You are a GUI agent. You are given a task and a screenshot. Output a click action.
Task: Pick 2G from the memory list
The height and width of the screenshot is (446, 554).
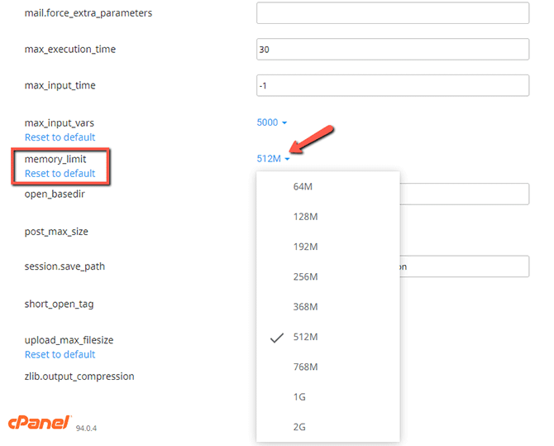click(x=299, y=427)
